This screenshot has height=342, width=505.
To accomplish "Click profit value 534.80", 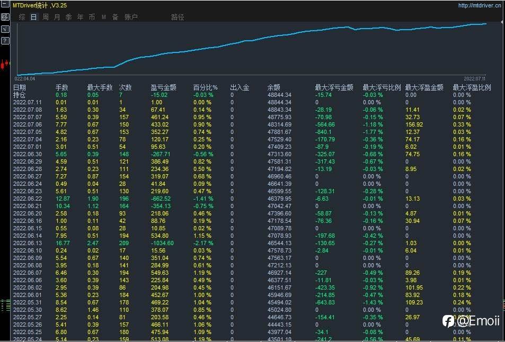I will coord(160,236).
